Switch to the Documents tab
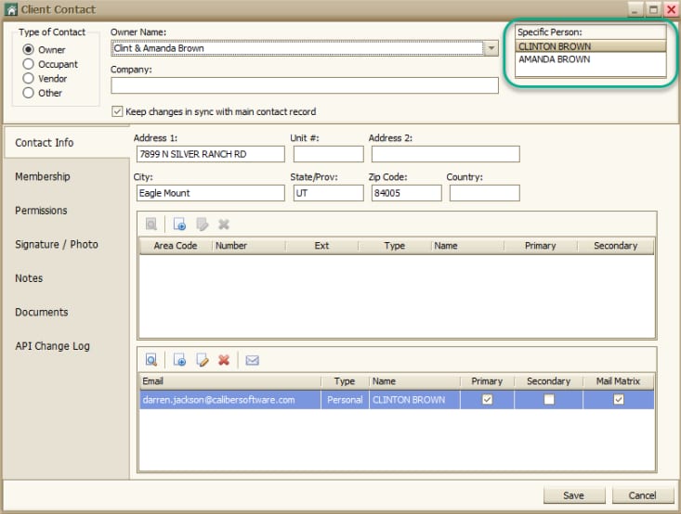Screen dimensions: 681x514 (42, 312)
